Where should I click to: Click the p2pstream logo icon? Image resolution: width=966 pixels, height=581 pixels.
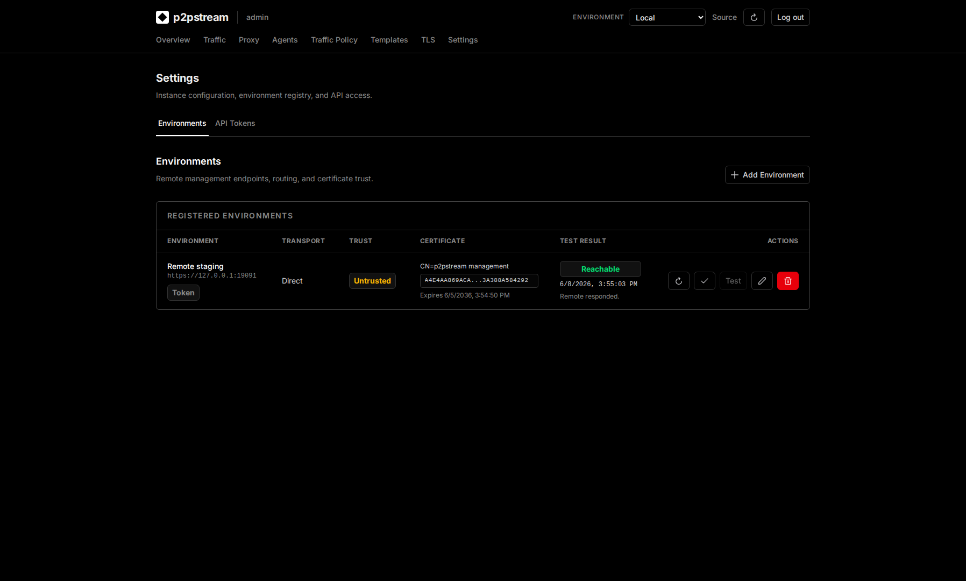point(162,17)
